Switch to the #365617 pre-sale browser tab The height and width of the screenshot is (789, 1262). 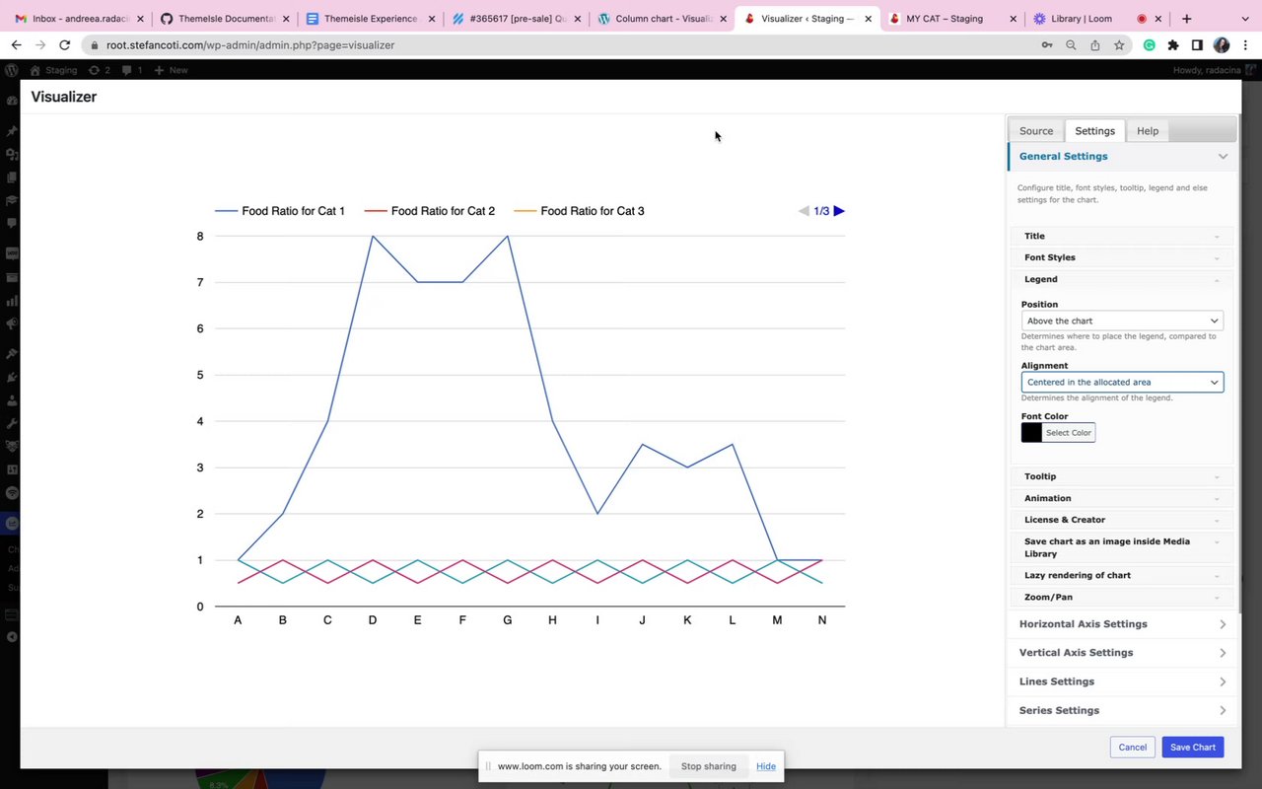click(x=518, y=19)
